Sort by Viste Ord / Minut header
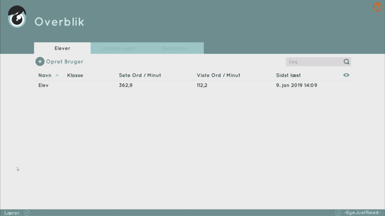The width and height of the screenshot is (385, 216). [x=218, y=75]
